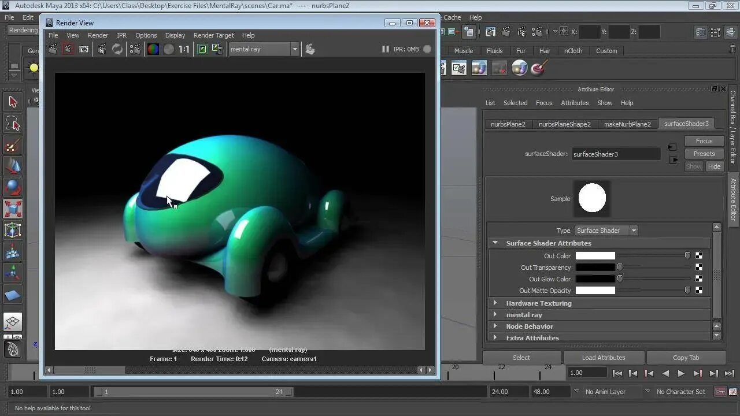The image size is (740, 416).
Task: Click the surfaceShader name input field
Action: pyautogui.click(x=615, y=154)
